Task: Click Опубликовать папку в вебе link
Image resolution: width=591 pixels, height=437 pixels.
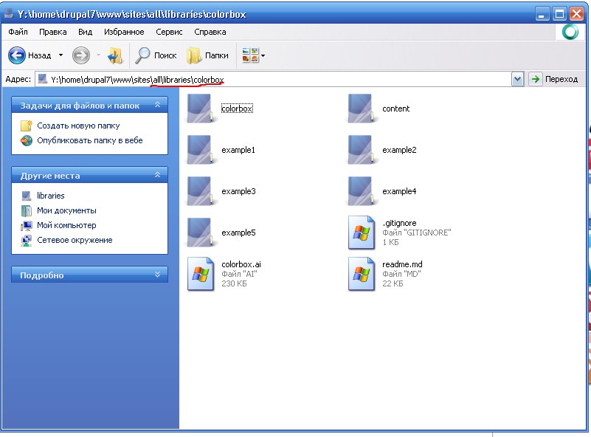Action: [x=90, y=140]
